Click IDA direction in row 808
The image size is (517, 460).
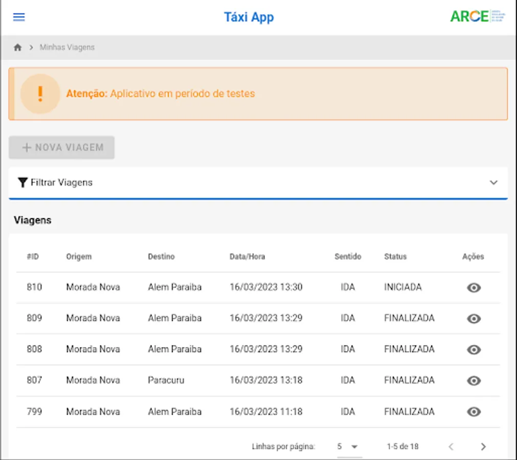click(x=348, y=349)
